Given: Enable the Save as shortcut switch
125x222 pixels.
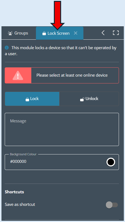Looking at the screenshot, I should (x=112, y=205).
